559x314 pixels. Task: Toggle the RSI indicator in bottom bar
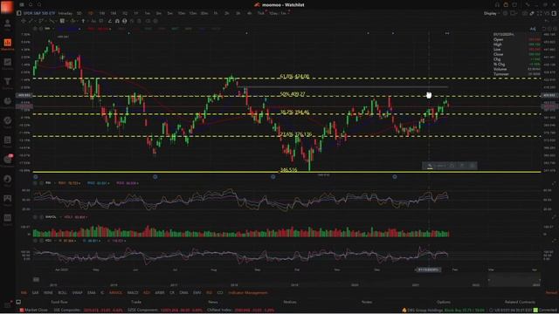[209, 293]
